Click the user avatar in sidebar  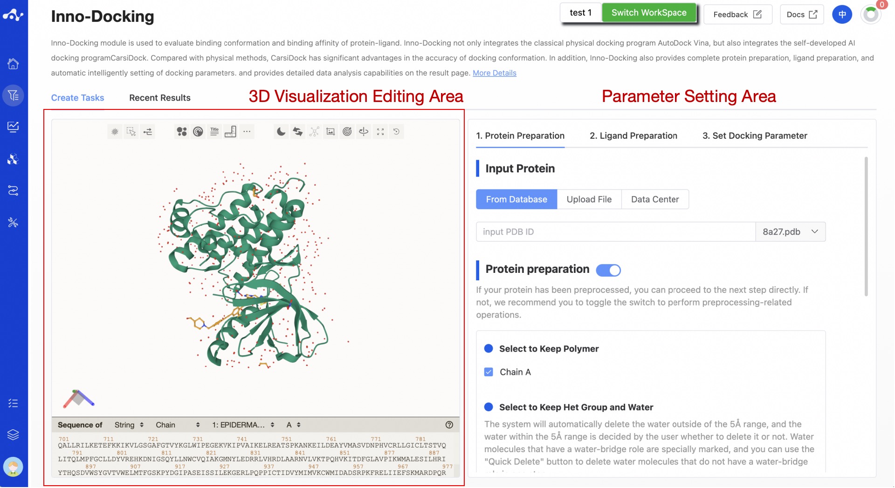coord(13,467)
